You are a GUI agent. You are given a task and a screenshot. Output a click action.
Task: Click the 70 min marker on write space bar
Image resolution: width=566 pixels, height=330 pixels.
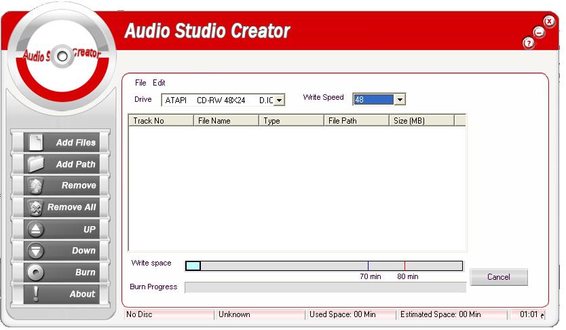tap(368, 266)
